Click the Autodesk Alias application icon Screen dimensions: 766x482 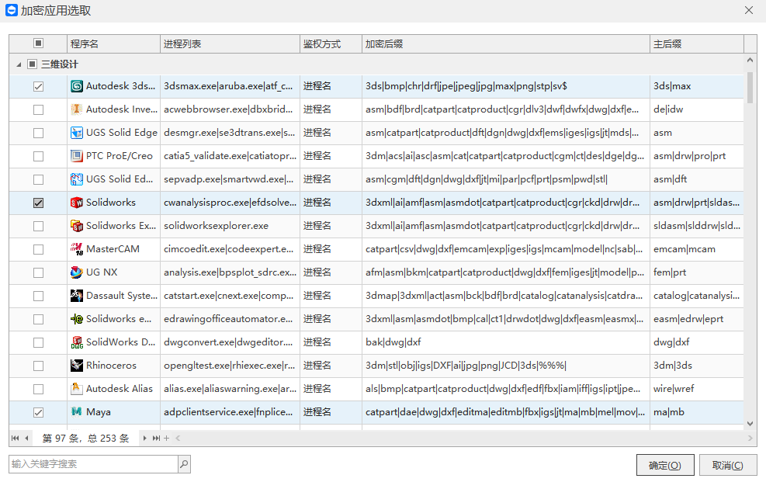(x=77, y=389)
